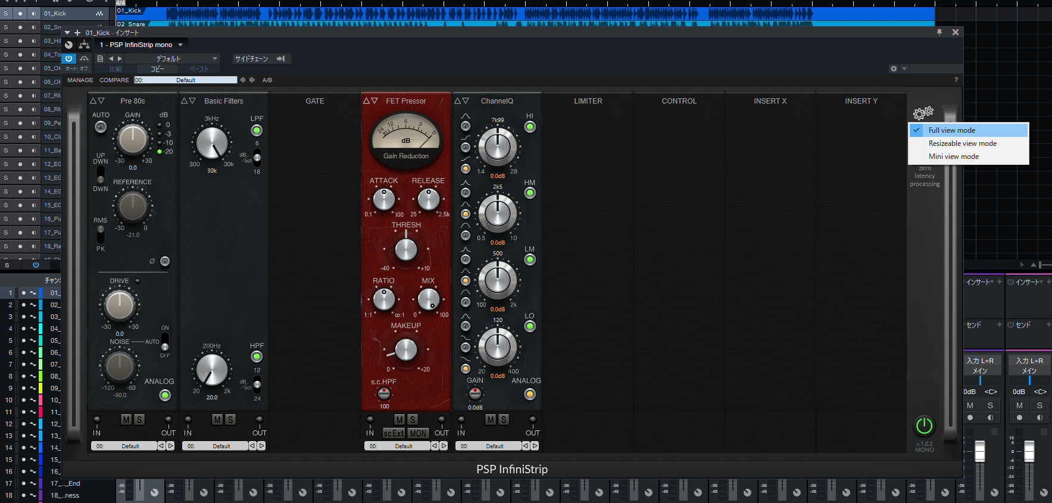Click the 01_Kick track in the track list
Screen dimensions: 1052x503
[x=55, y=13]
